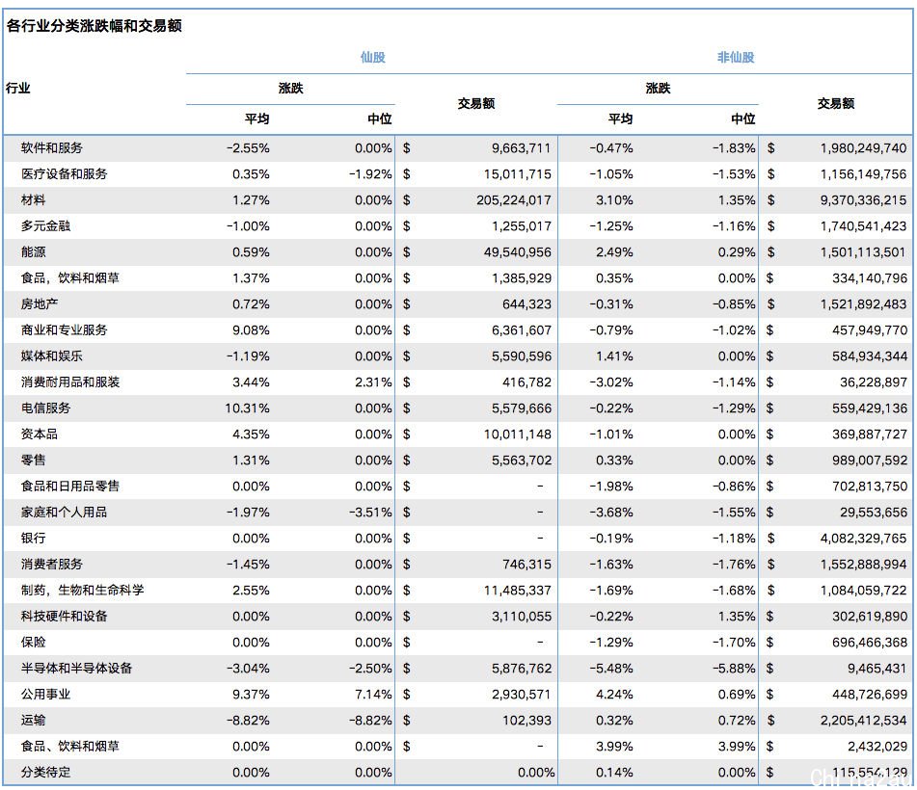The width and height of the screenshot is (917, 790).
Task: Select the 10,011,148 value for 资本品
Action: coord(517,434)
